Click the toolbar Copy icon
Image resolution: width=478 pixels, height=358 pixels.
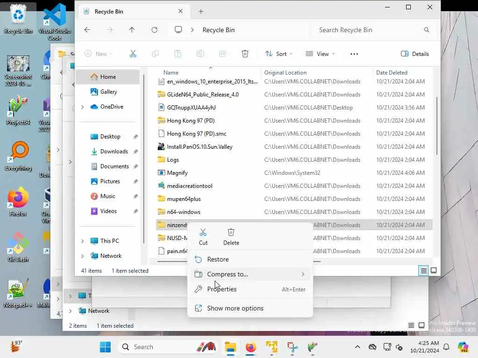pyautogui.click(x=155, y=54)
